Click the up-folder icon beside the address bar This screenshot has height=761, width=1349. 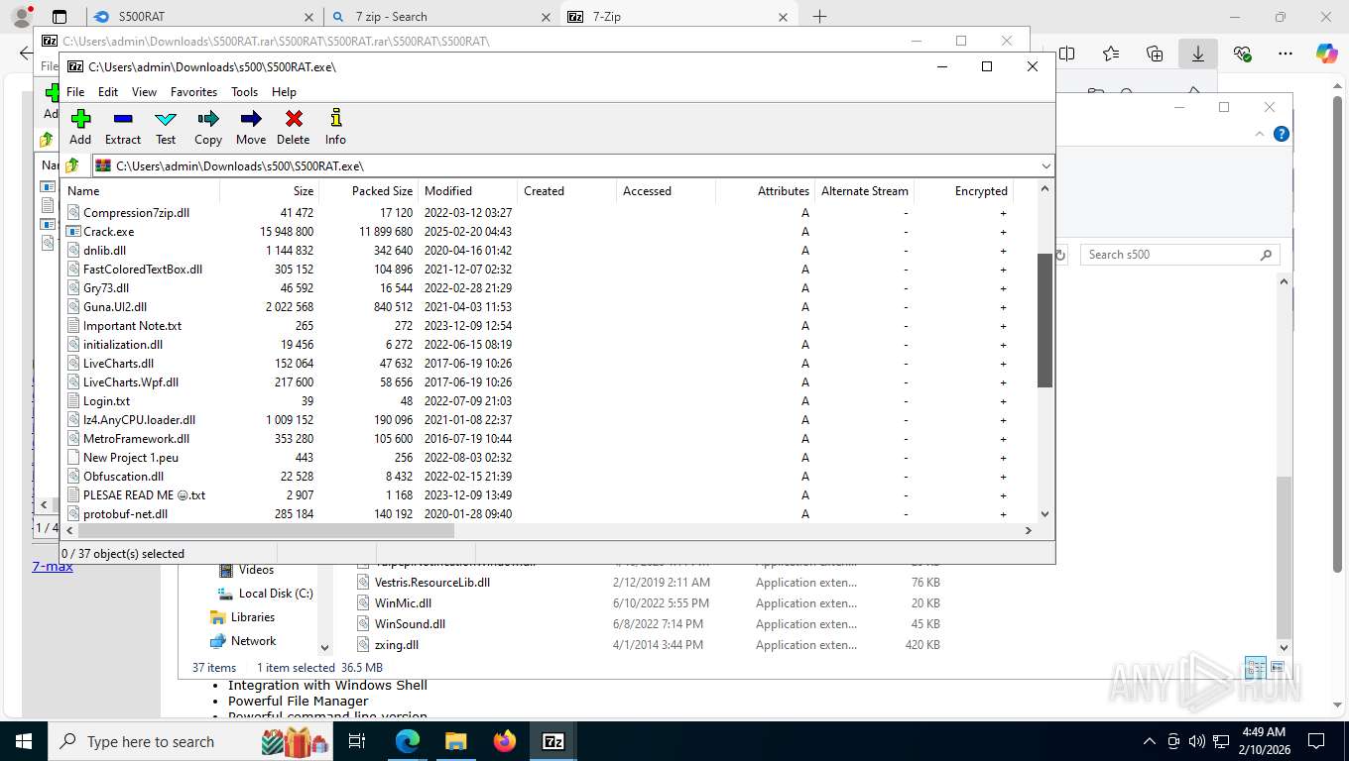pyautogui.click(x=72, y=165)
